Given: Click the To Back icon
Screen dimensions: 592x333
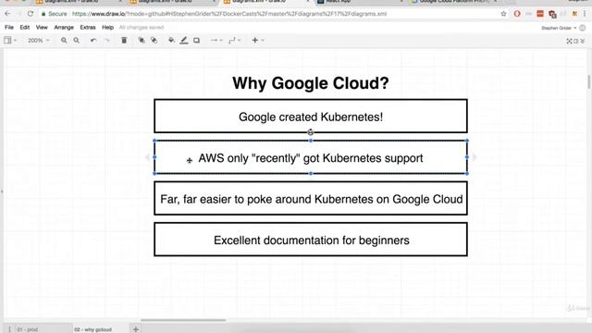Looking at the screenshot, I should point(154,40).
